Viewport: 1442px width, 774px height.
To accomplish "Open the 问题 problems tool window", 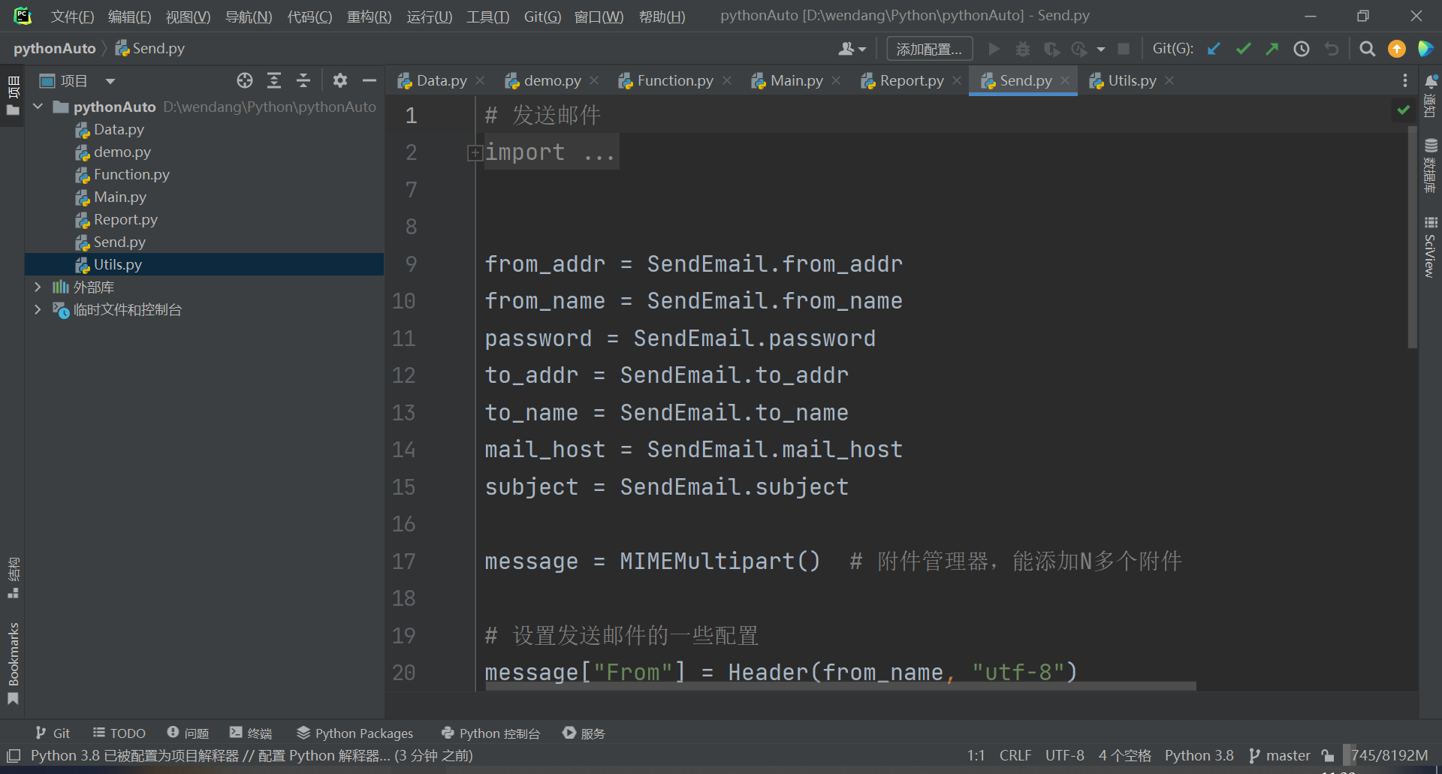I will [189, 733].
